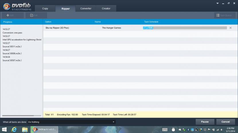This screenshot has height=133, width=238.
Task: Open the touch keyboard tray icon
Action: click(165, 130)
